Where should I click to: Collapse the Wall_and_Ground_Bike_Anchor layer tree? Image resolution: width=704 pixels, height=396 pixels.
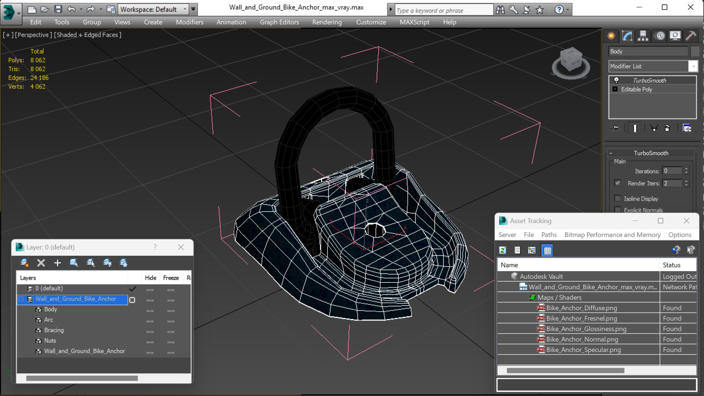click(x=21, y=299)
